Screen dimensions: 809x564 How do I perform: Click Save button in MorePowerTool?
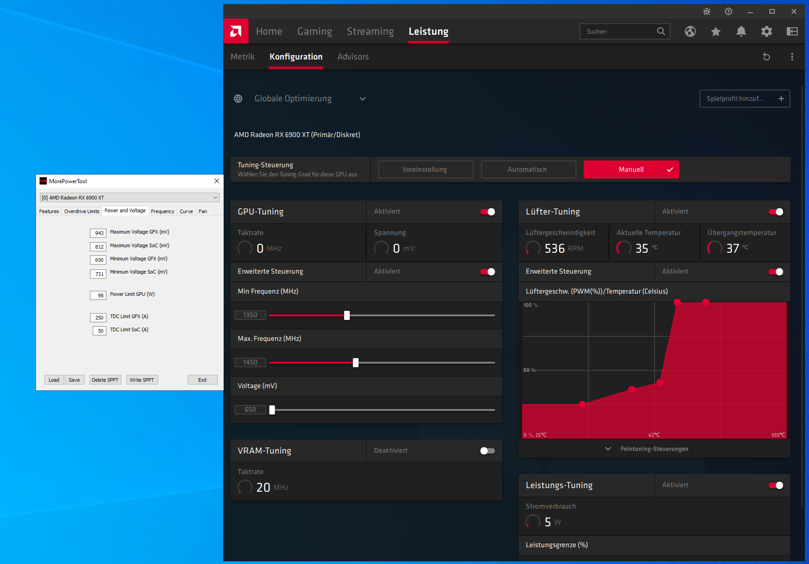coord(74,380)
